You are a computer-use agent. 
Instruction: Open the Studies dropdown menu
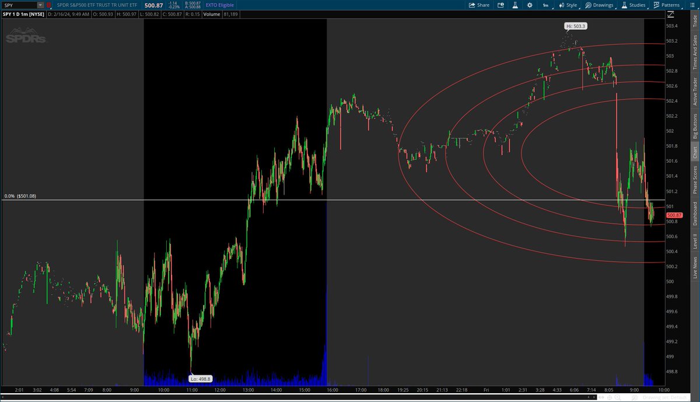[x=633, y=5]
